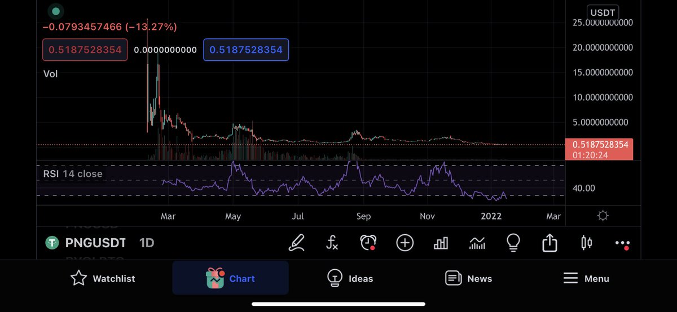The image size is (677, 312).
Task: Tap the 2022 label on time axis
Action: [491, 216]
